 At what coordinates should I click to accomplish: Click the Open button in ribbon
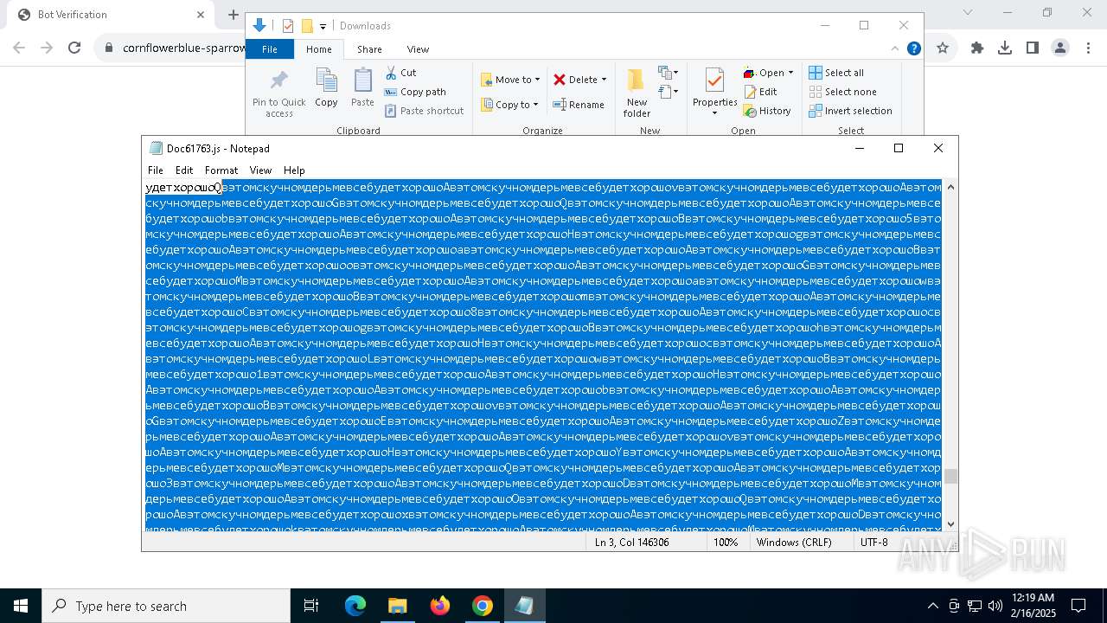coord(765,73)
